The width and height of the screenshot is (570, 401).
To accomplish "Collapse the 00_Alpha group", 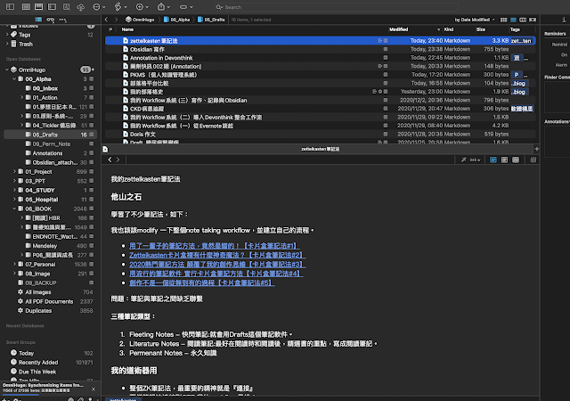I will pos(14,79).
